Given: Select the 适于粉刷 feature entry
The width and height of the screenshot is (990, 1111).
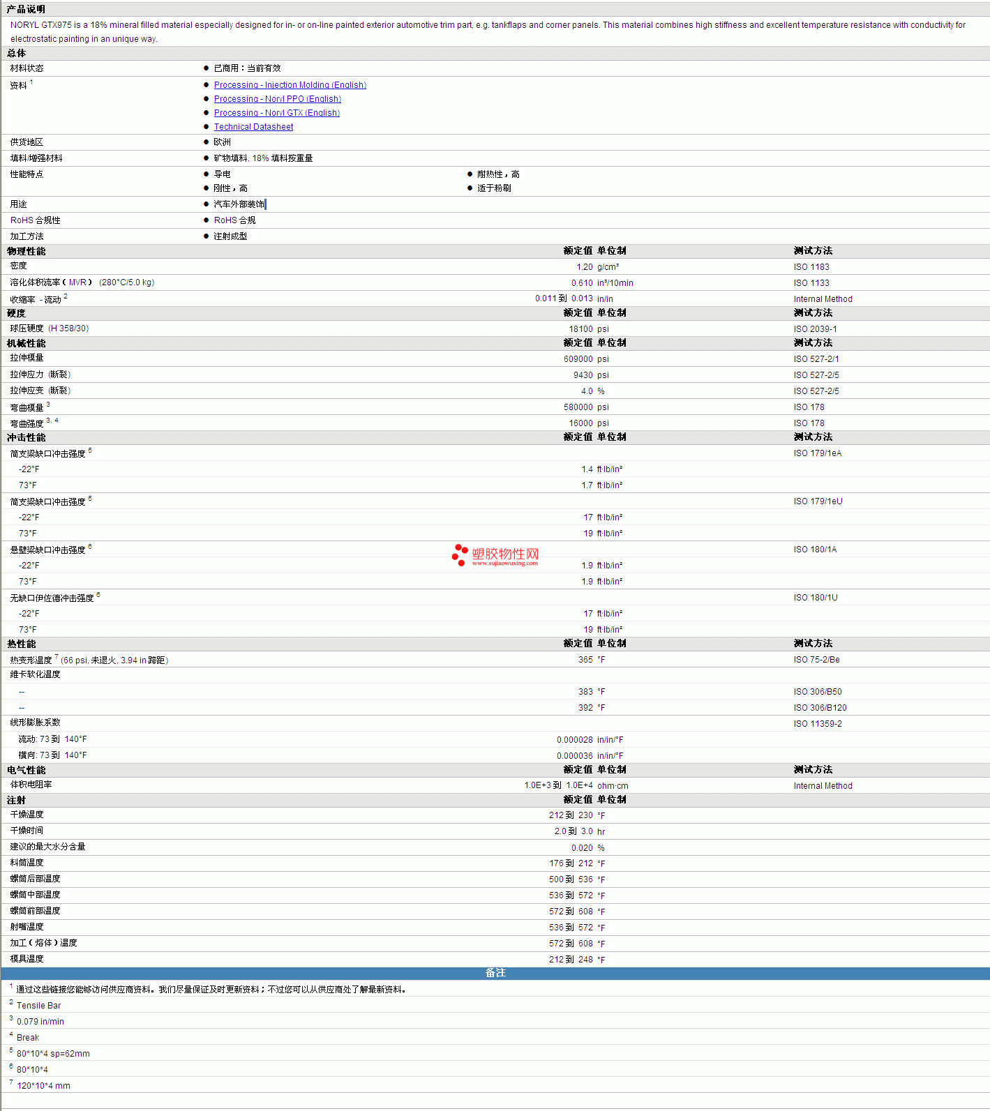Looking at the screenshot, I should click(x=494, y=188).
